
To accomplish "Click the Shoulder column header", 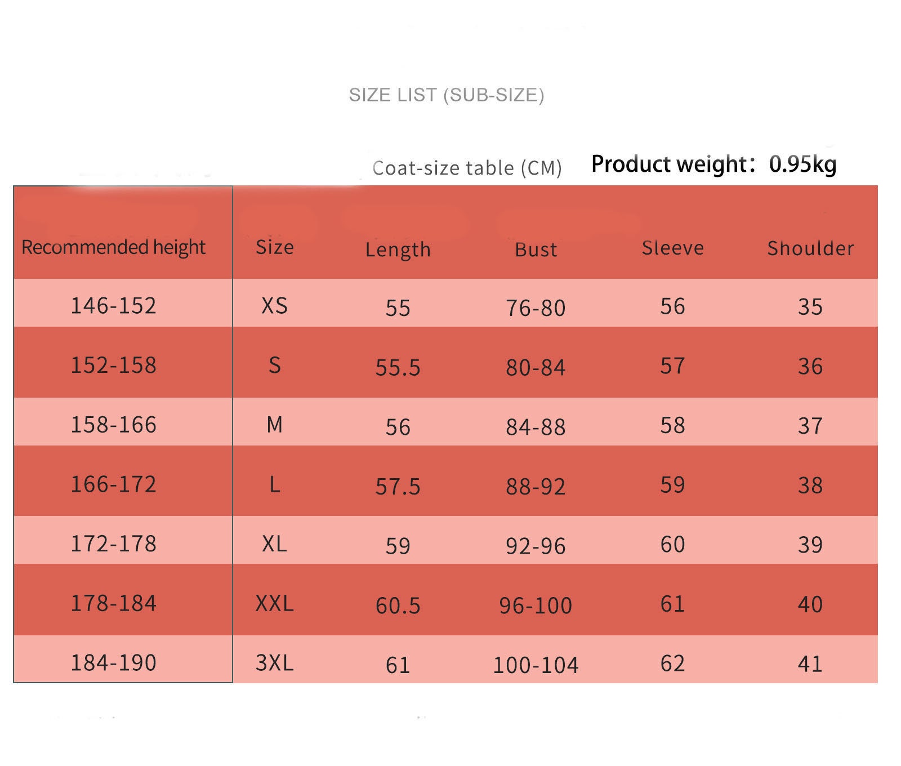I will tap(811, 248).
